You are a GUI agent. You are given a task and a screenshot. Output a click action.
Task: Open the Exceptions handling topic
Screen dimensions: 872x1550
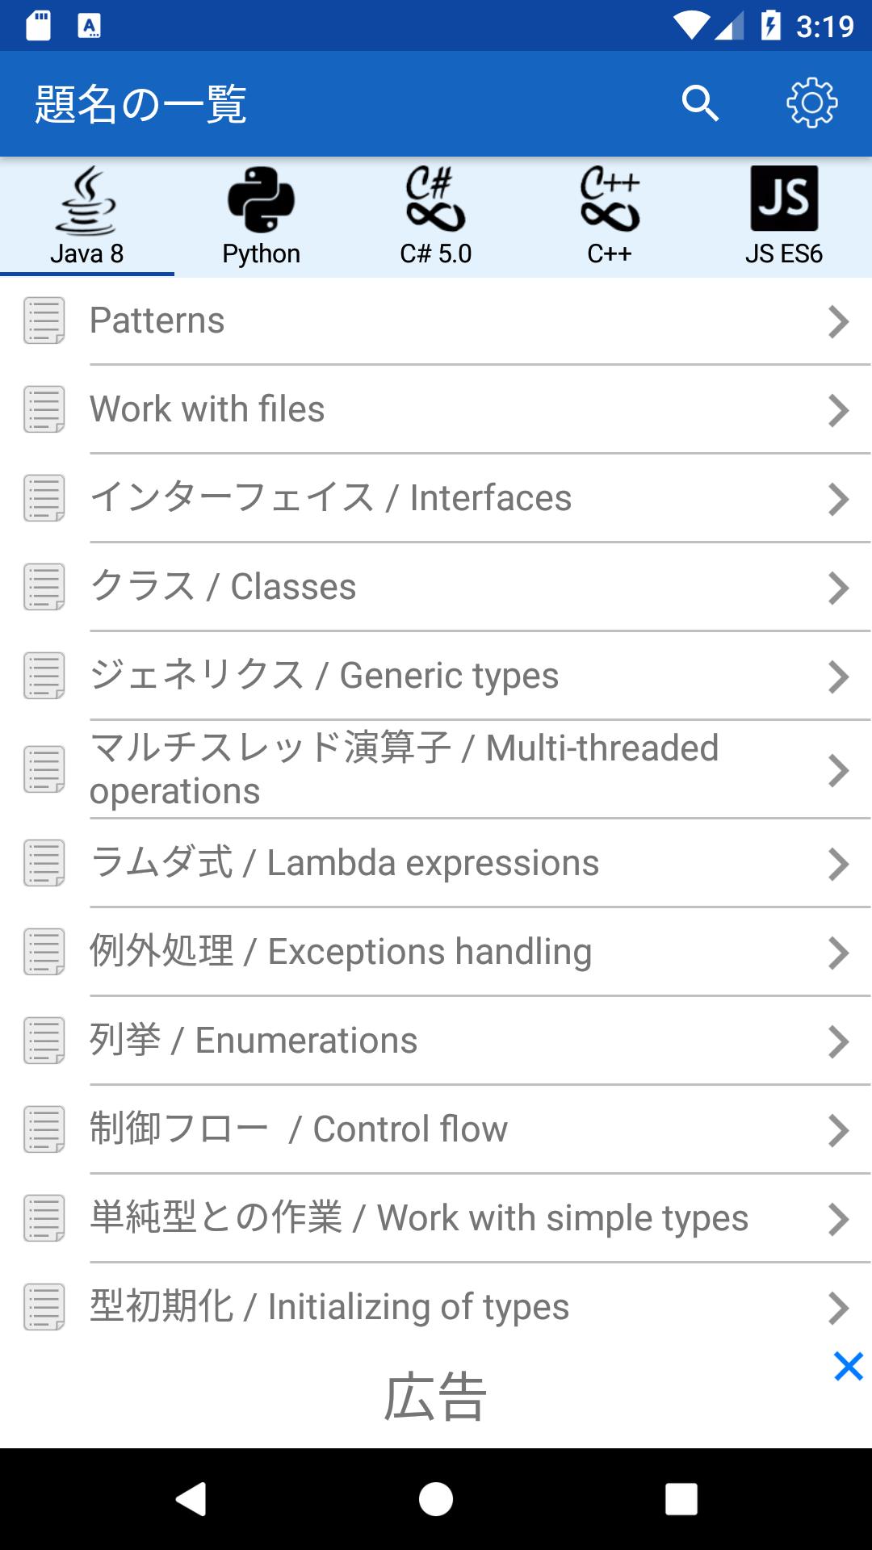click(341, 952)
